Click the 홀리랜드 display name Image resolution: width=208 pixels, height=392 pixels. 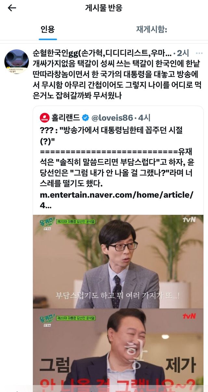(x=66, y=118)
